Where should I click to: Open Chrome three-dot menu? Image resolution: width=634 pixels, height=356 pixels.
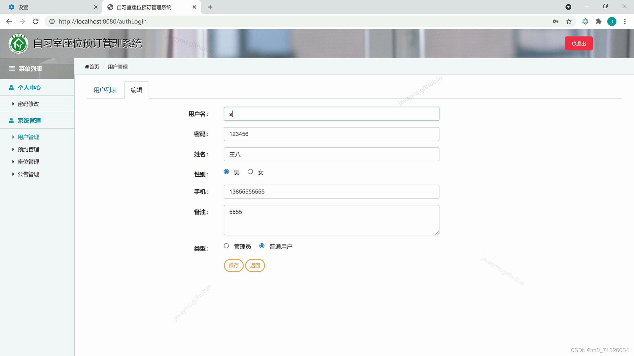coord(625,21)
